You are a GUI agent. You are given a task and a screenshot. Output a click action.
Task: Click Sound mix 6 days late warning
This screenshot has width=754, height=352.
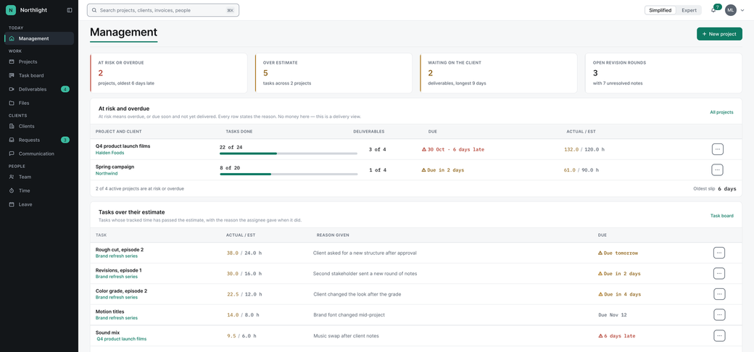(x=617, y=335)
